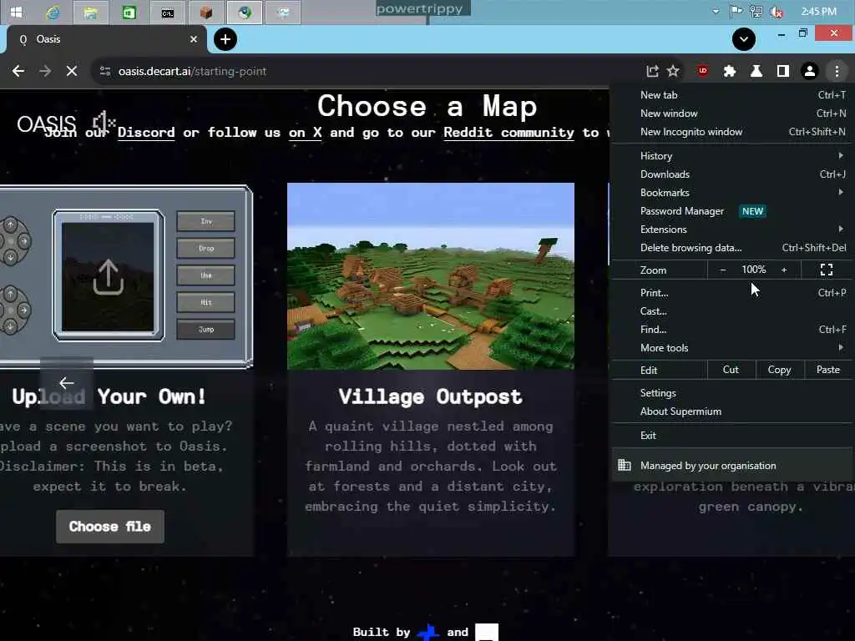Stop loading the page
Image resolution: width=855 pixels, height=641 pixels.
click(72, 71)
